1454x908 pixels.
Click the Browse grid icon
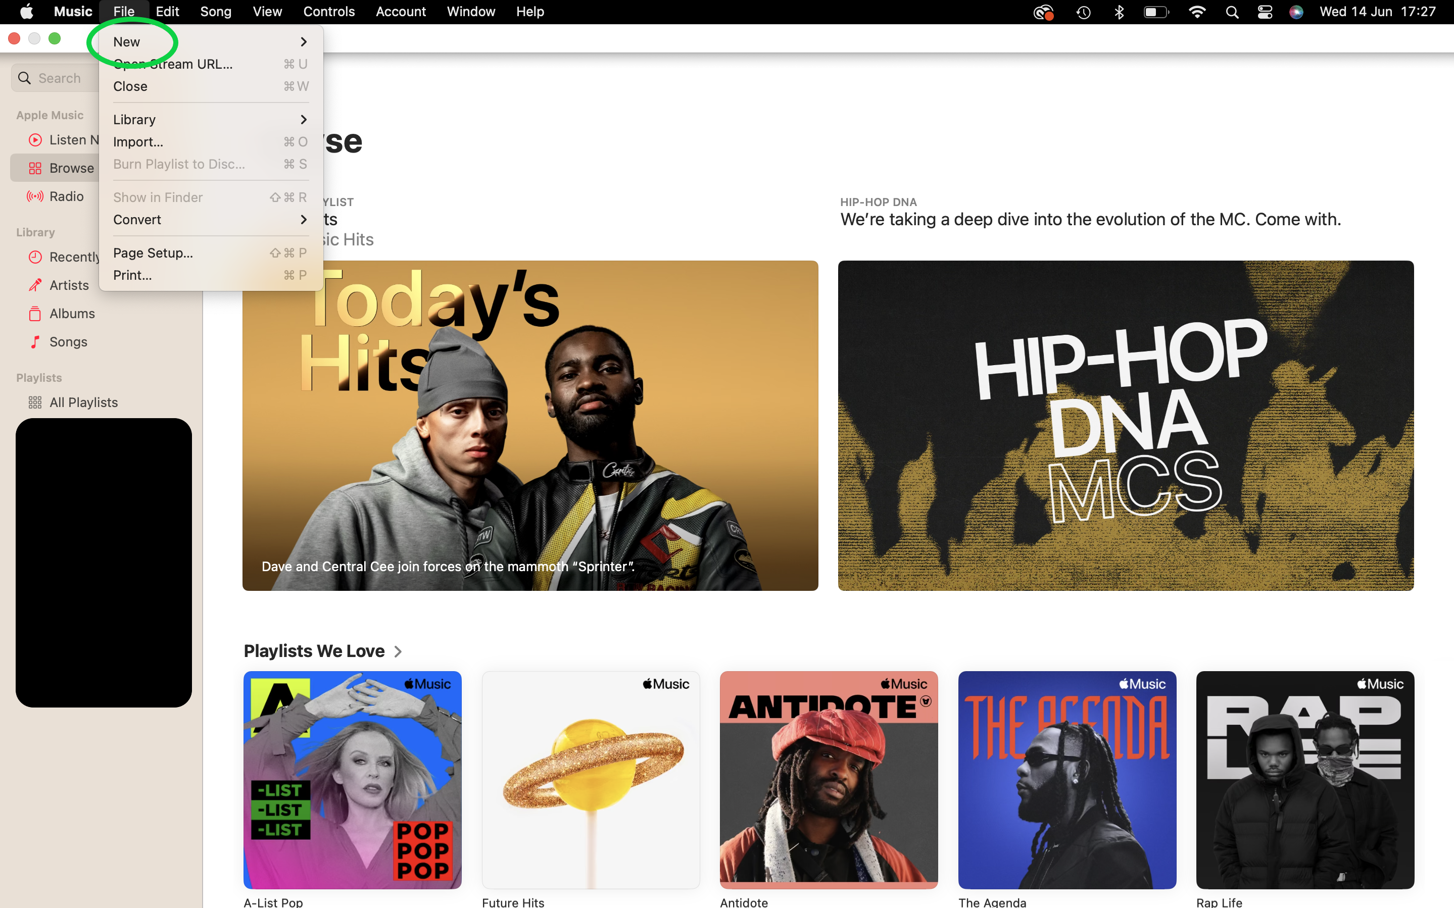pos(35,168)
